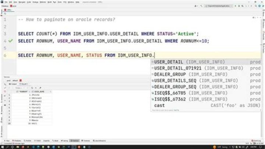Pick the cast suggestion in popup
The height and width of the screenshot is (149, 265).
coord(160,105)
